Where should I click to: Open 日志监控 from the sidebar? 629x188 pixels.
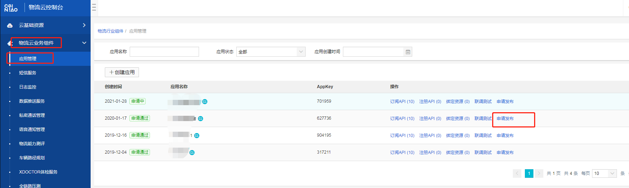[28, 87]
